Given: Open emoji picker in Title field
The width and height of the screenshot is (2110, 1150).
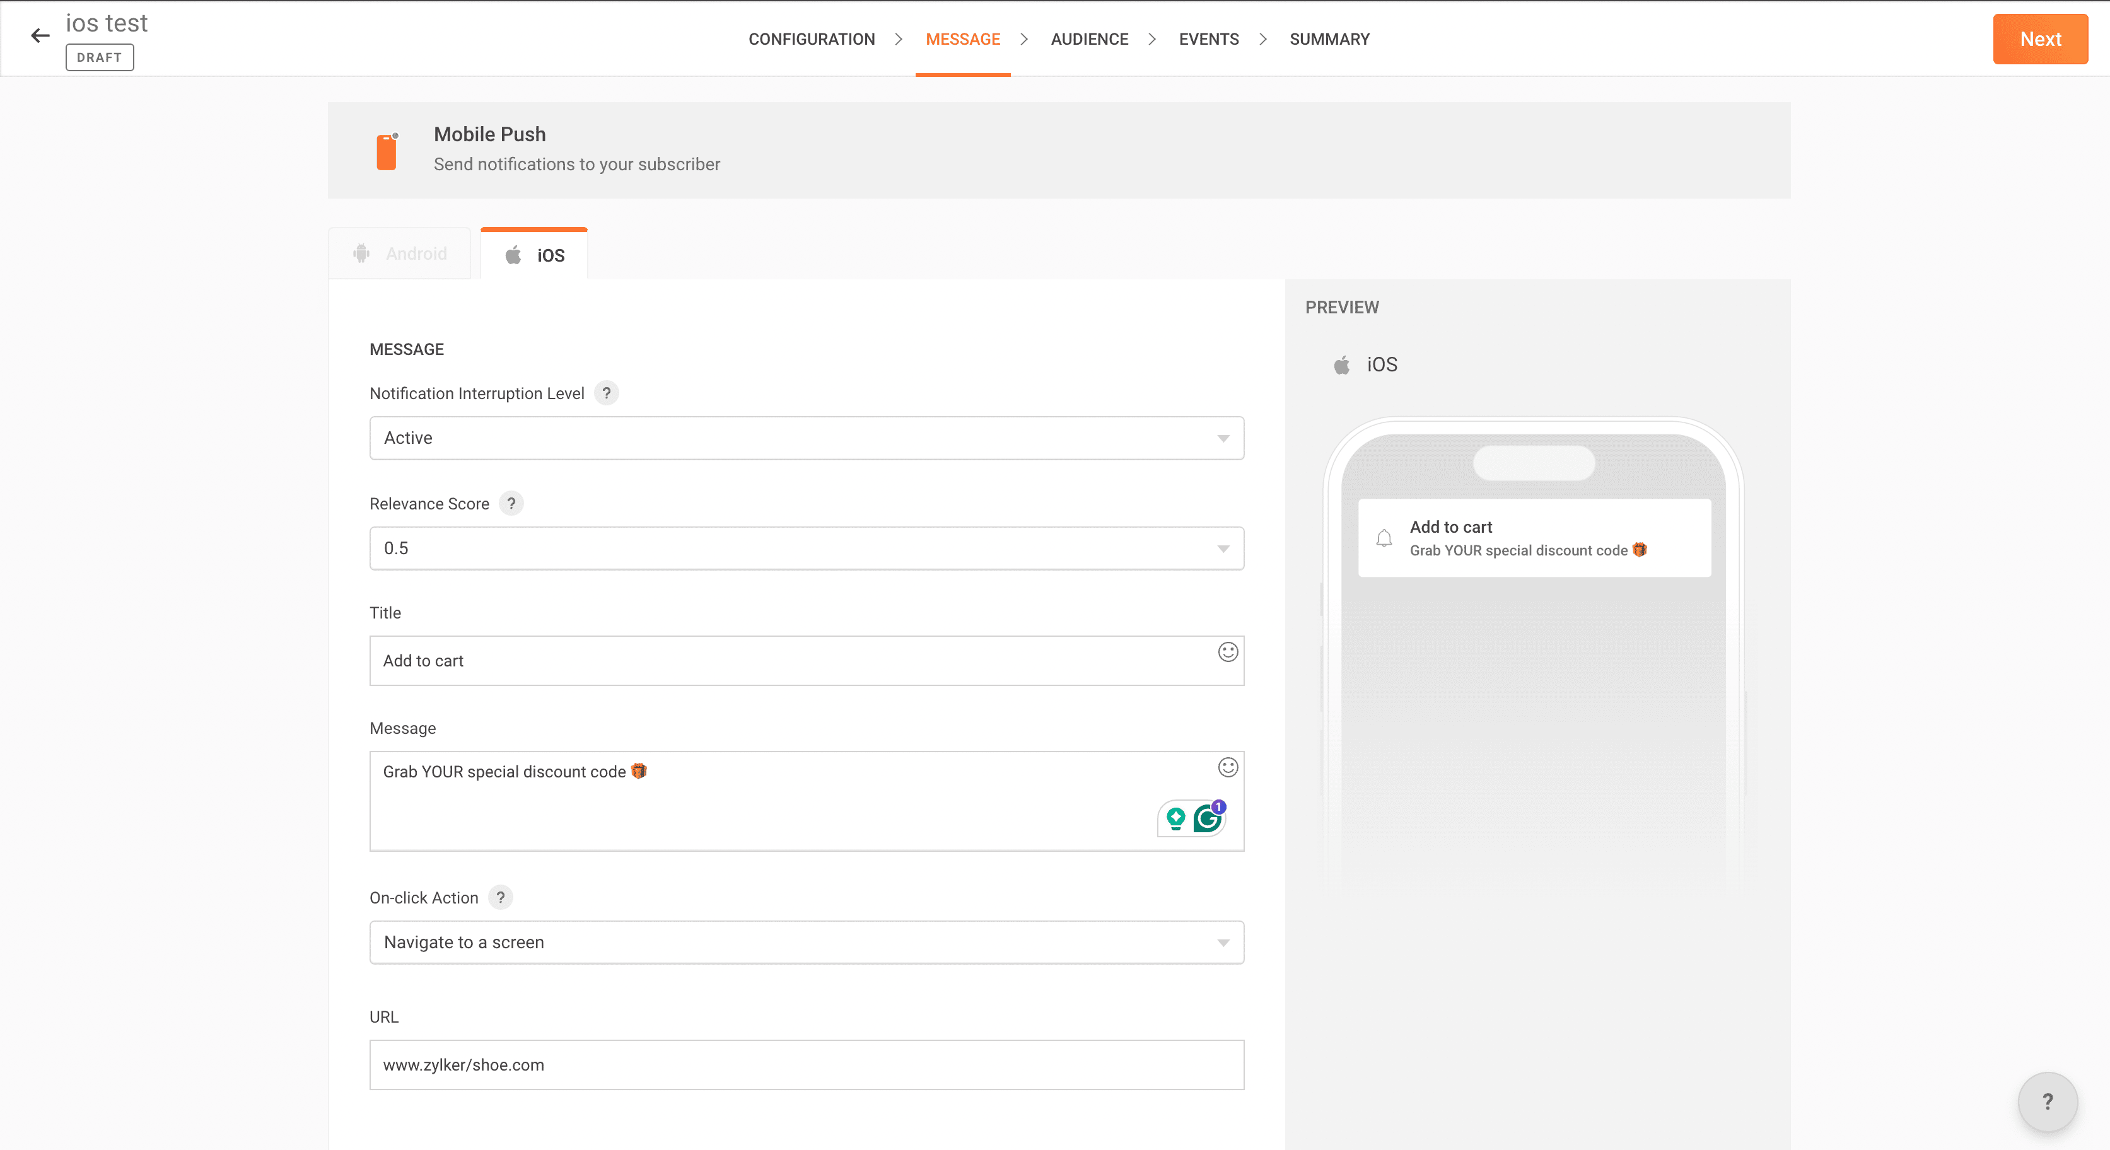Looking at the screenshot, I should [1227, 652].
